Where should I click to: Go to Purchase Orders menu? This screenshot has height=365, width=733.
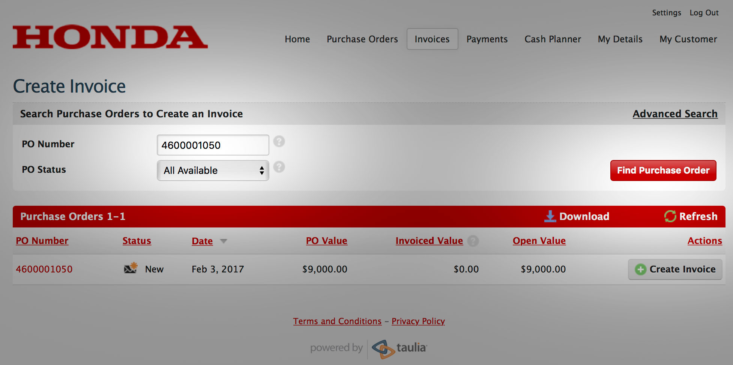coord(362,39)
